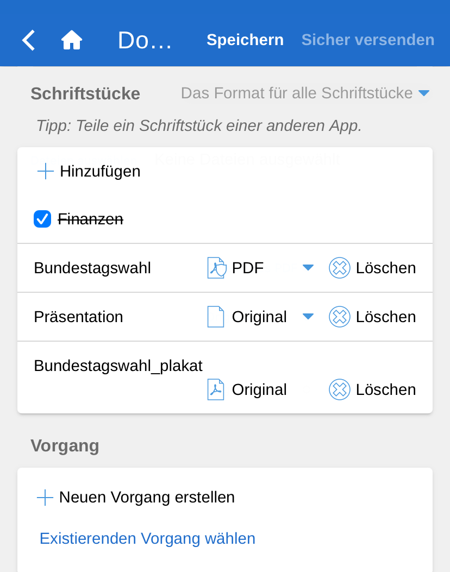
Task: Expand format dropdown for all Schriftstücke
Action: pos(424,93)
